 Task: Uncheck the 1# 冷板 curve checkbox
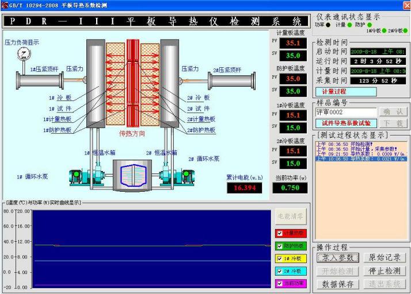pos(280,258)
